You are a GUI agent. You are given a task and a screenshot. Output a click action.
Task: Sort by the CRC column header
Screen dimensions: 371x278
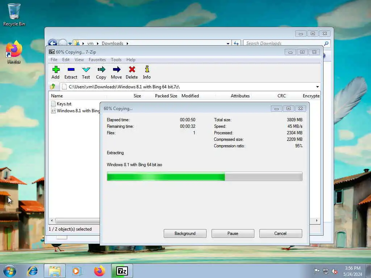coord(282,96)
